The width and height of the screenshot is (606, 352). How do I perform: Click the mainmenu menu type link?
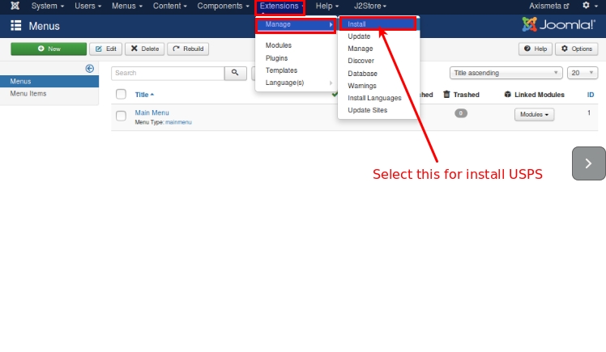(178, 122)
